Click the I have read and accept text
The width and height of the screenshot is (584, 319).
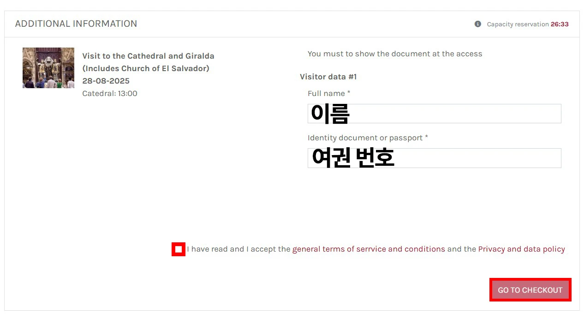(x=238, y=249)
